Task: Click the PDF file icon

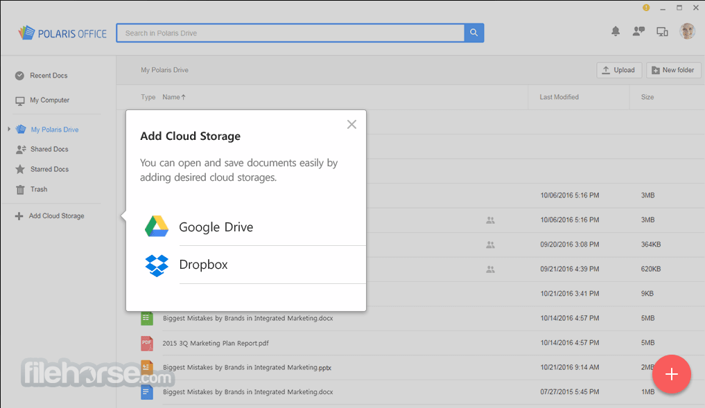Action: pyautogui.click(x=146, y=343)
